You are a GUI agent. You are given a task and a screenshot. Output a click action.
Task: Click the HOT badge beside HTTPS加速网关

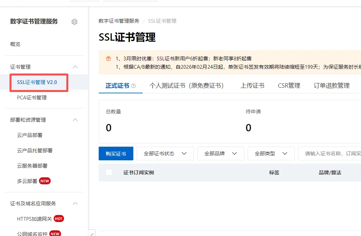59,219
